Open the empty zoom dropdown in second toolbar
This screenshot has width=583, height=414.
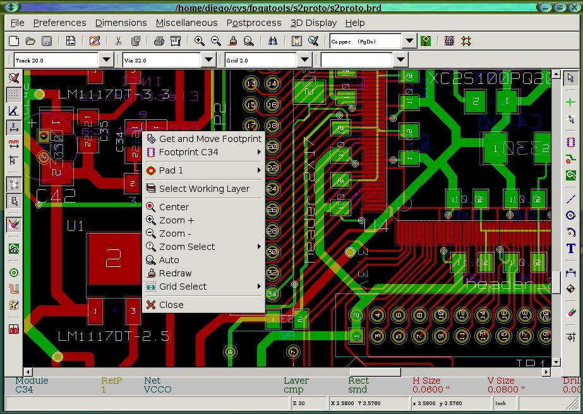(400, 59)
